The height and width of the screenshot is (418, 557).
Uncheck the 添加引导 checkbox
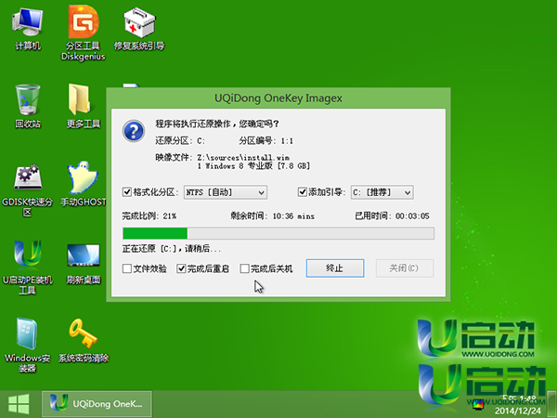[302, 192]
